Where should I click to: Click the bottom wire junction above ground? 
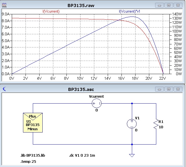pos(132,144)
